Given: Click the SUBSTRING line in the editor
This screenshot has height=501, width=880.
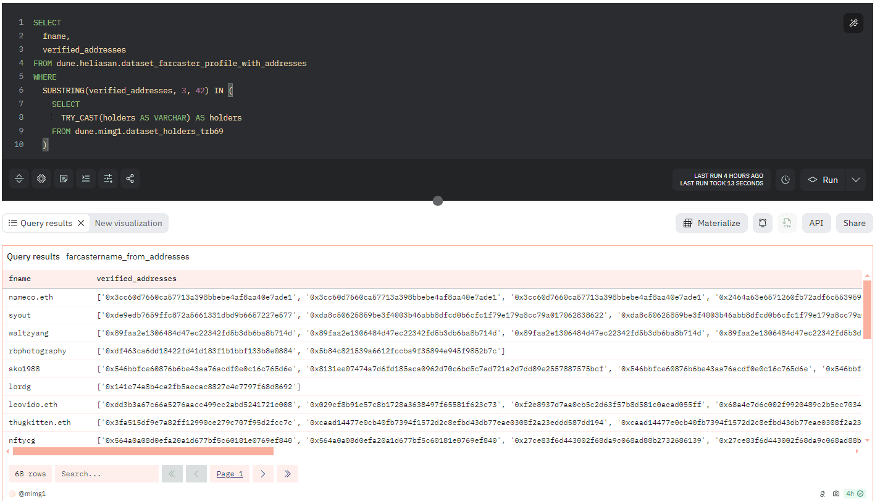Looking at the screenshot, I should coord(138,90).
